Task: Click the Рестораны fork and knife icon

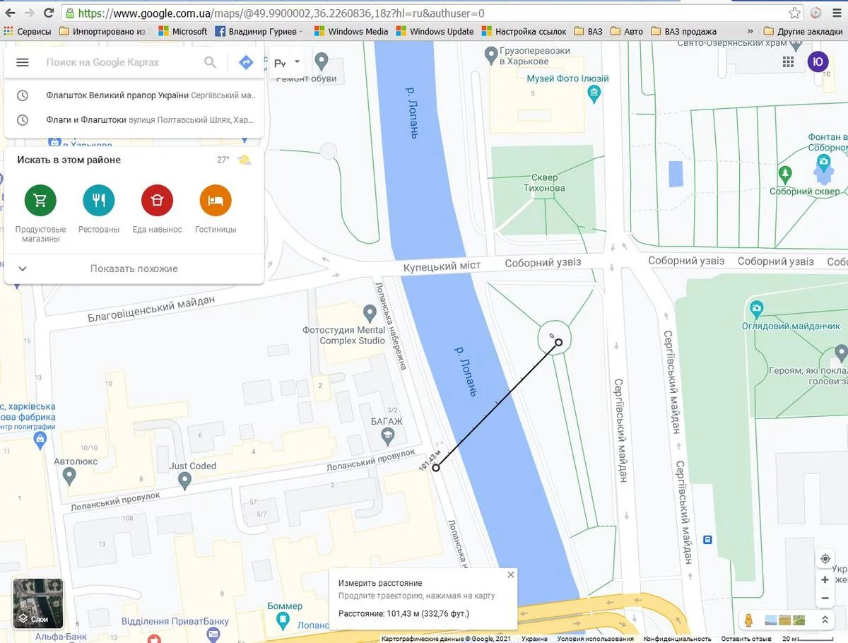Action: pos(99,201)
